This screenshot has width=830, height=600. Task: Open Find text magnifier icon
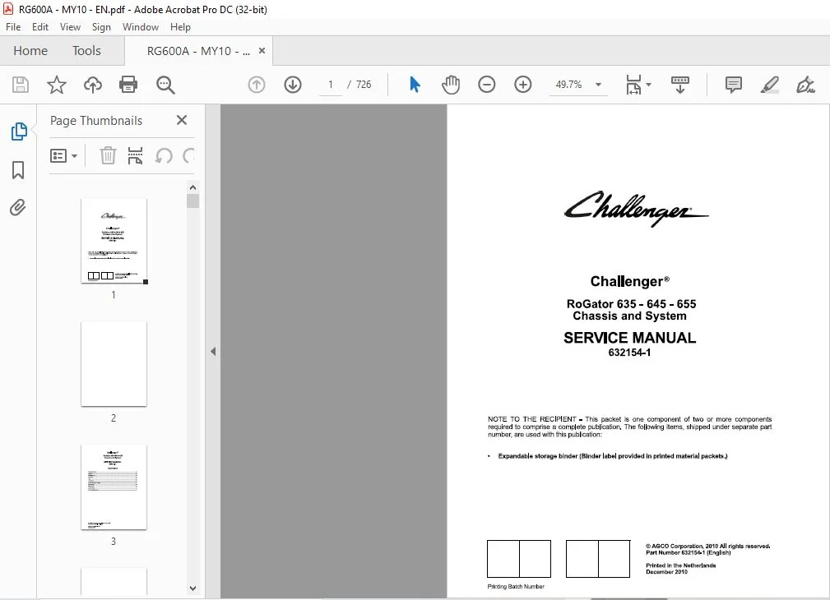point(165,85)
